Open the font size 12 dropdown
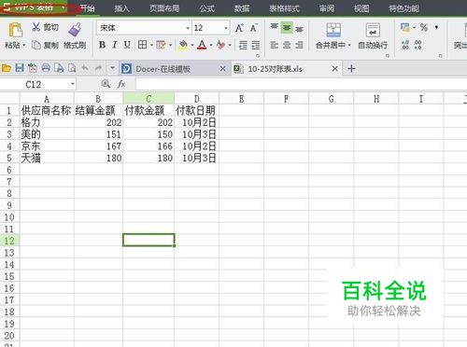Image resolution: width=467 pixels, height=347 pixels. point(226,28)
